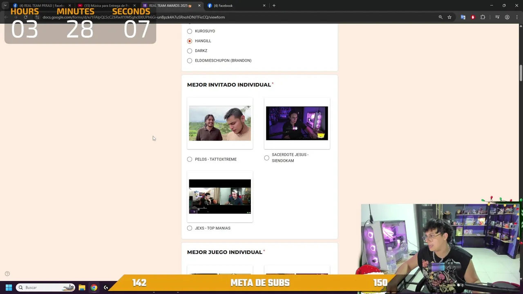
Task: Open the Chrome three-dot menu
Action: click(x=517, y=17)
